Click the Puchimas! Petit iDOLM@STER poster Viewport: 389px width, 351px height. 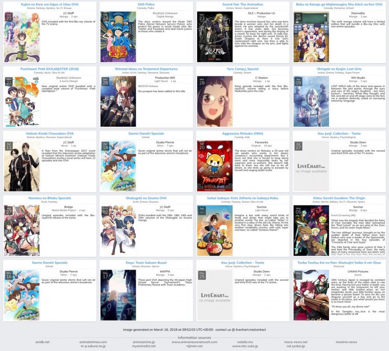(x=22, y=102)
